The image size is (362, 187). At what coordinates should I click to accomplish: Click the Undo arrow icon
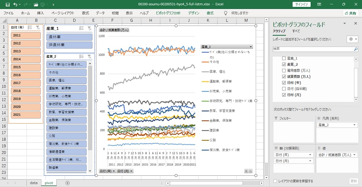[x=15, y=4]
